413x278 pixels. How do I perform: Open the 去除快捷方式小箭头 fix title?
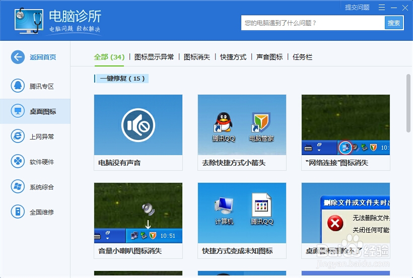pos(234,163)
